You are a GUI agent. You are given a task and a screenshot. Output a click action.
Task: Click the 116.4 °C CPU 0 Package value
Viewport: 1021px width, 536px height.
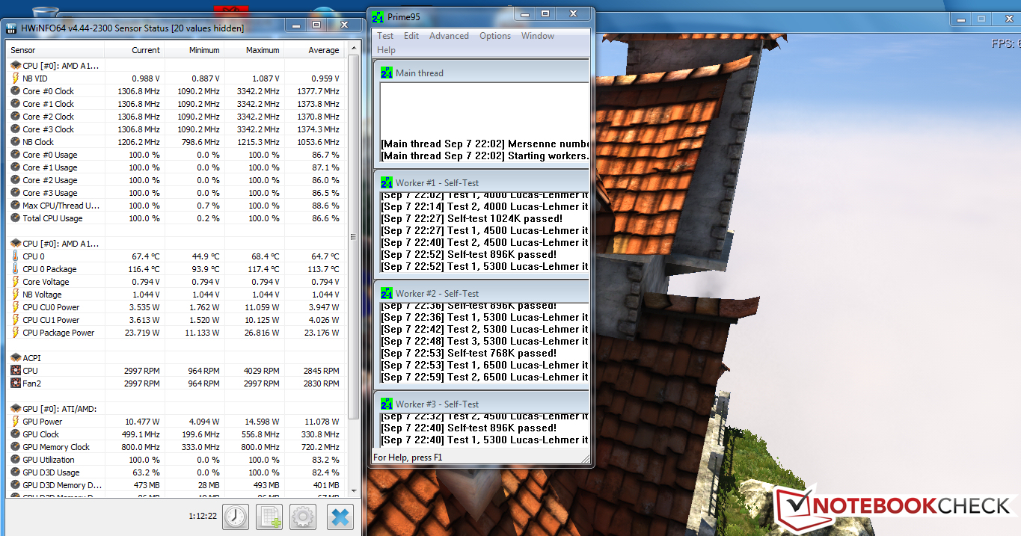pos(142,269)
